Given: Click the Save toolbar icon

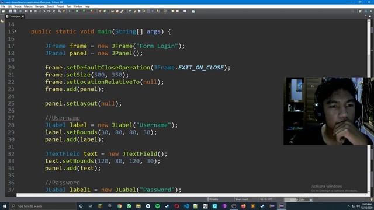Looking at the screenshot, I should [x=11, y=11].
